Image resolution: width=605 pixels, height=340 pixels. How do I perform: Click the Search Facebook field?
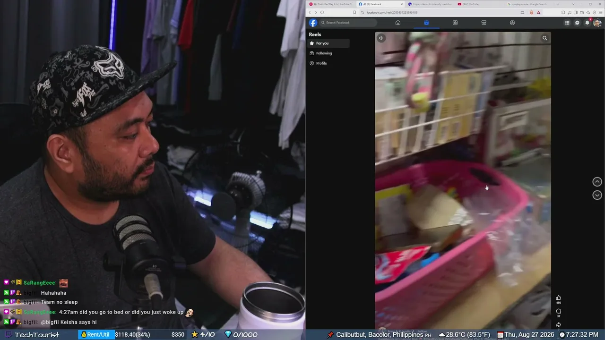click(x=348, y=23)
